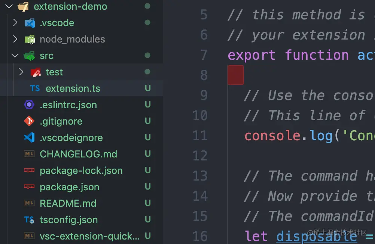This screenshot has width=375, height=244.
Task: Click the markdown icon next to CHANGELOG.md
Action: pos(29,154)
